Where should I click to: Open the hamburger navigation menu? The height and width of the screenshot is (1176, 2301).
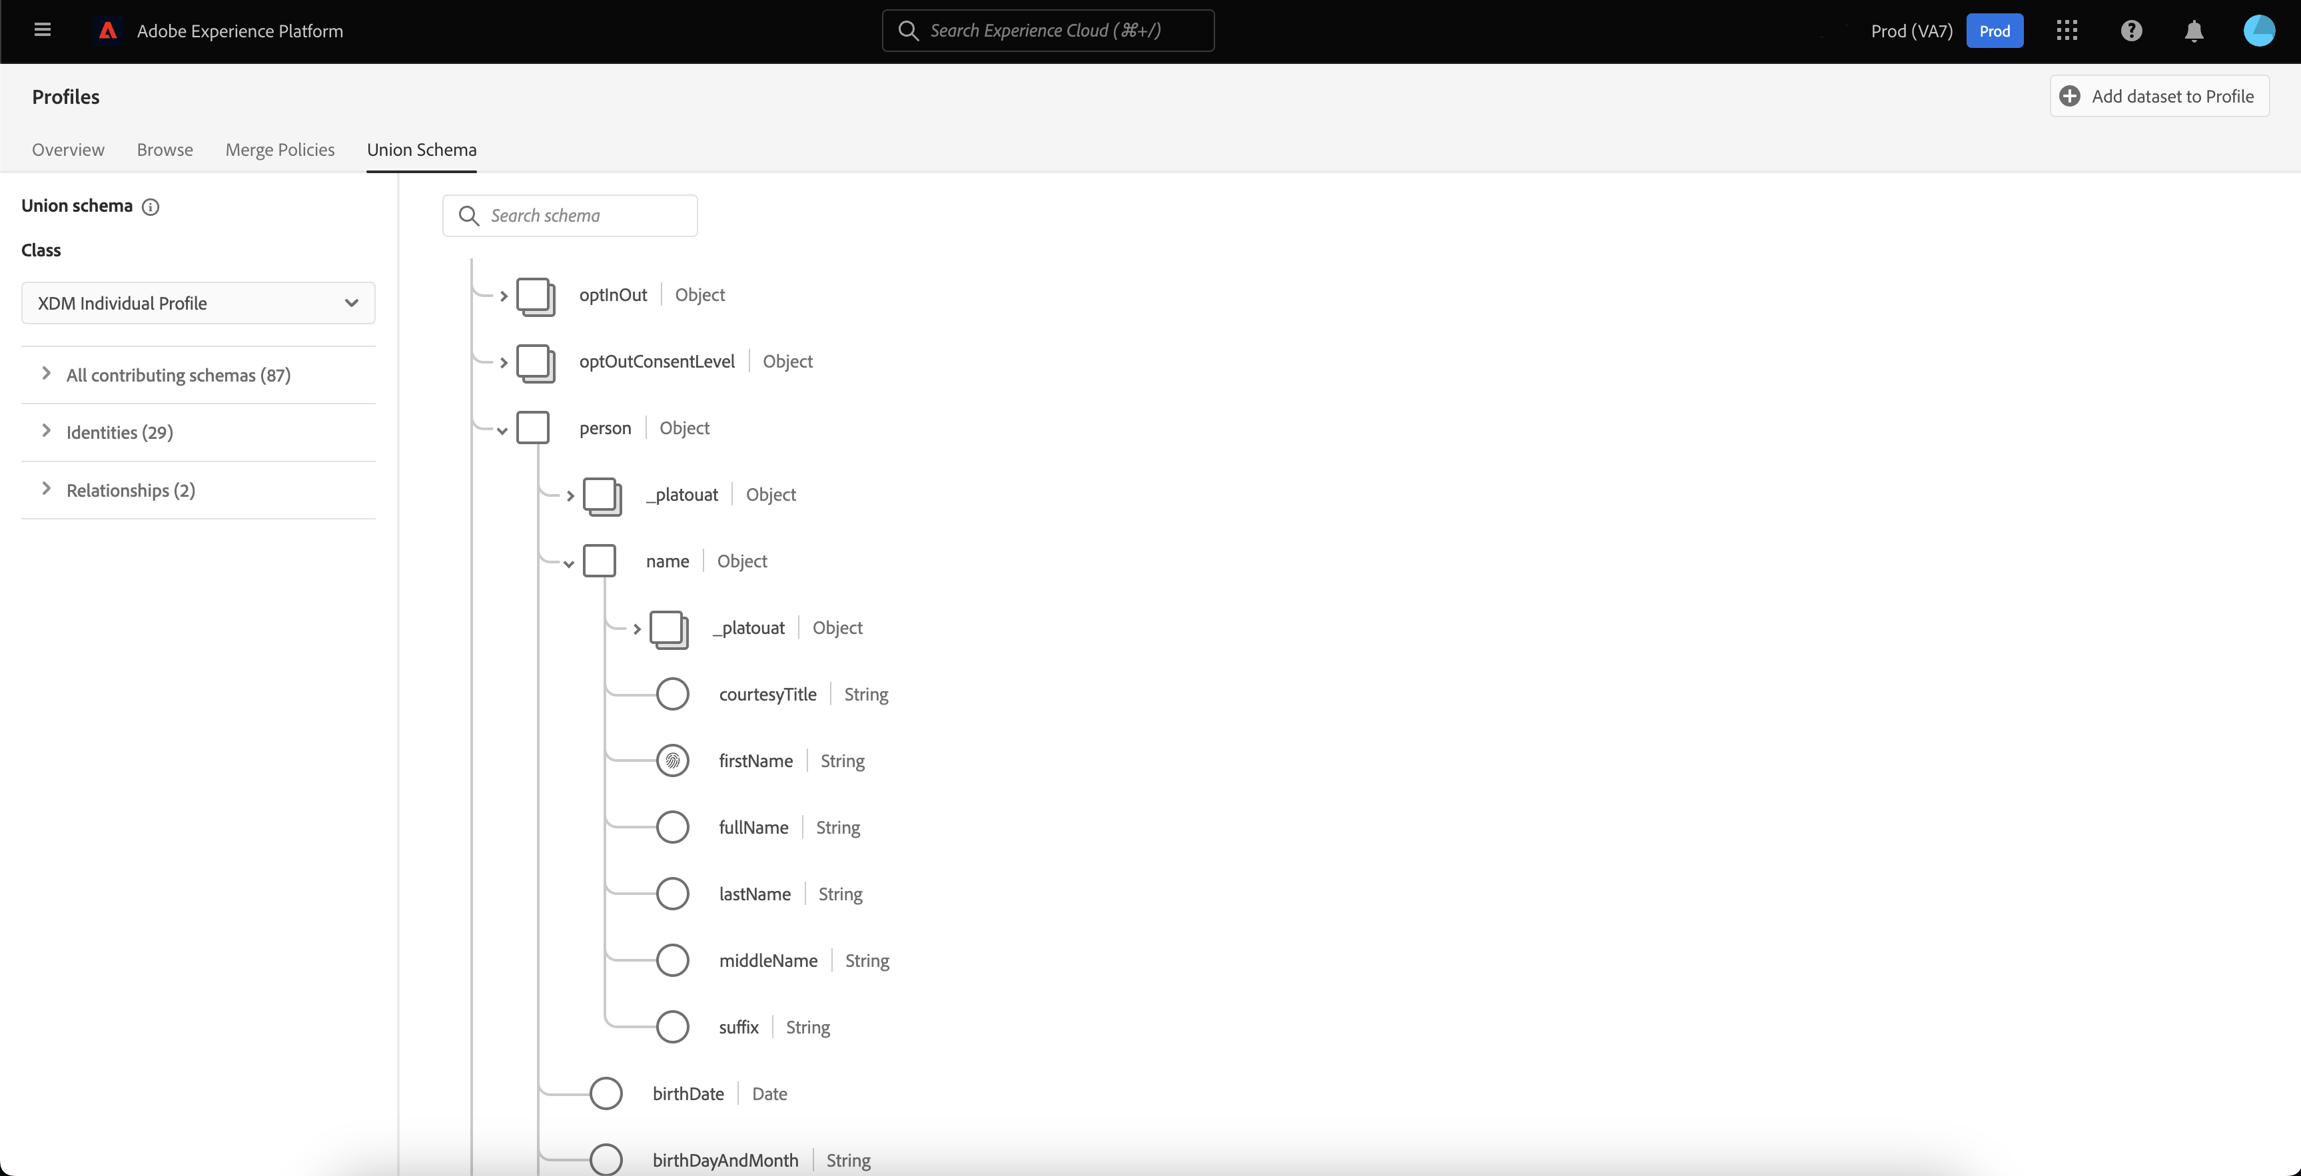click(42, 31)
